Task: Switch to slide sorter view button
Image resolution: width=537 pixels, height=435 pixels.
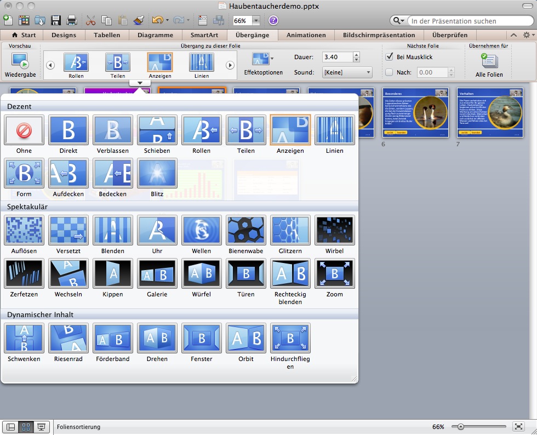Action: [25, 427]
